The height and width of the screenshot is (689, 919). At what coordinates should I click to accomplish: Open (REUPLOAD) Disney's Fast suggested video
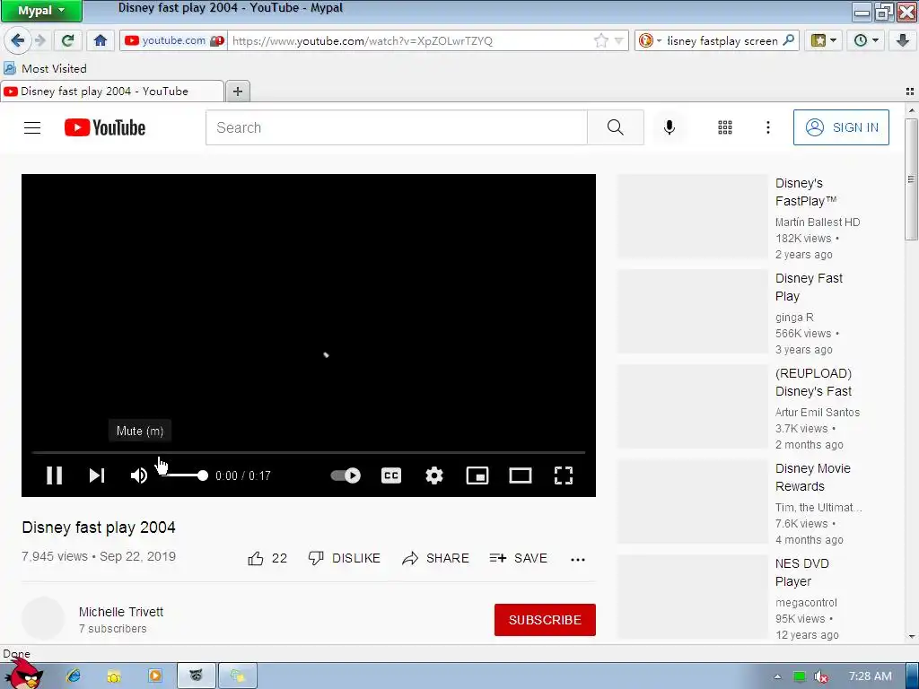[x=813, y=382]
